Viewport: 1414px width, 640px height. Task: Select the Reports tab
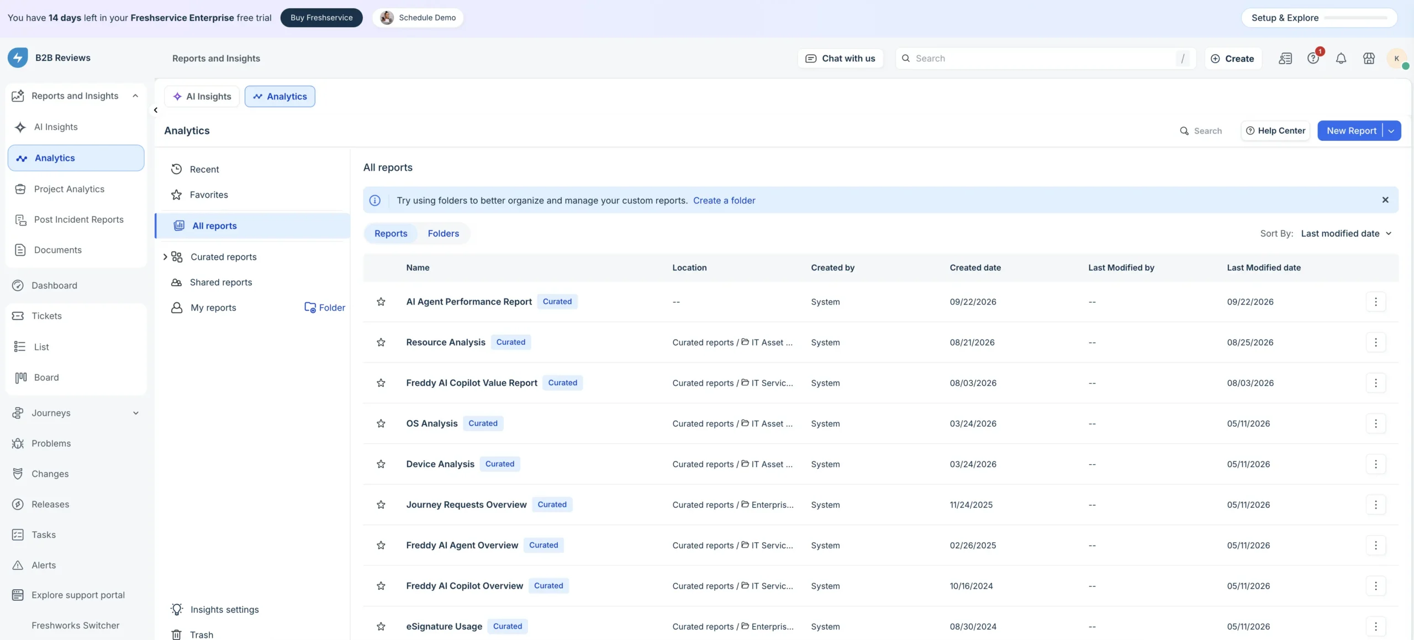click(391, 234)
